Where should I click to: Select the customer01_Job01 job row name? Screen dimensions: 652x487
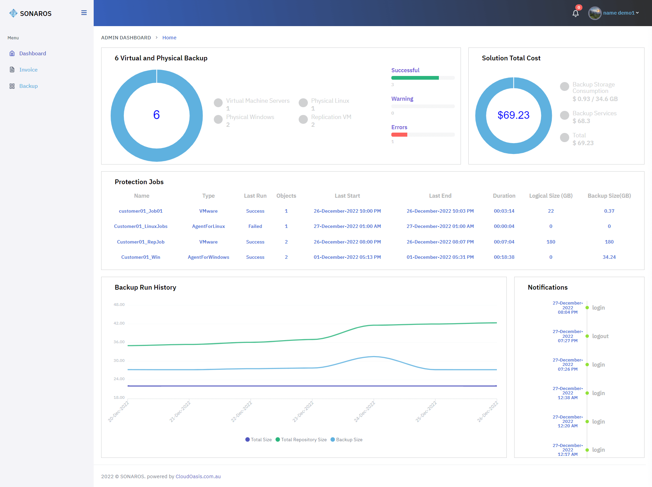(141, 211)
